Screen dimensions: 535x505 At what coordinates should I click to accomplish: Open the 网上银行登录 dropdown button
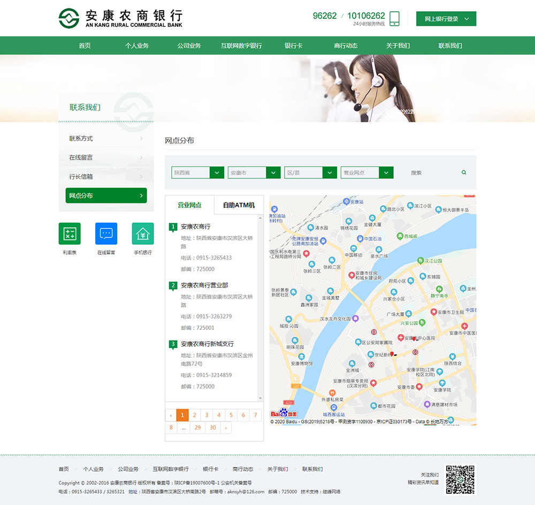click(446, 19)
